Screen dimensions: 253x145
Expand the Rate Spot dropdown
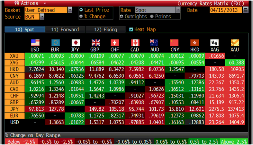click(x=178, y=10)
